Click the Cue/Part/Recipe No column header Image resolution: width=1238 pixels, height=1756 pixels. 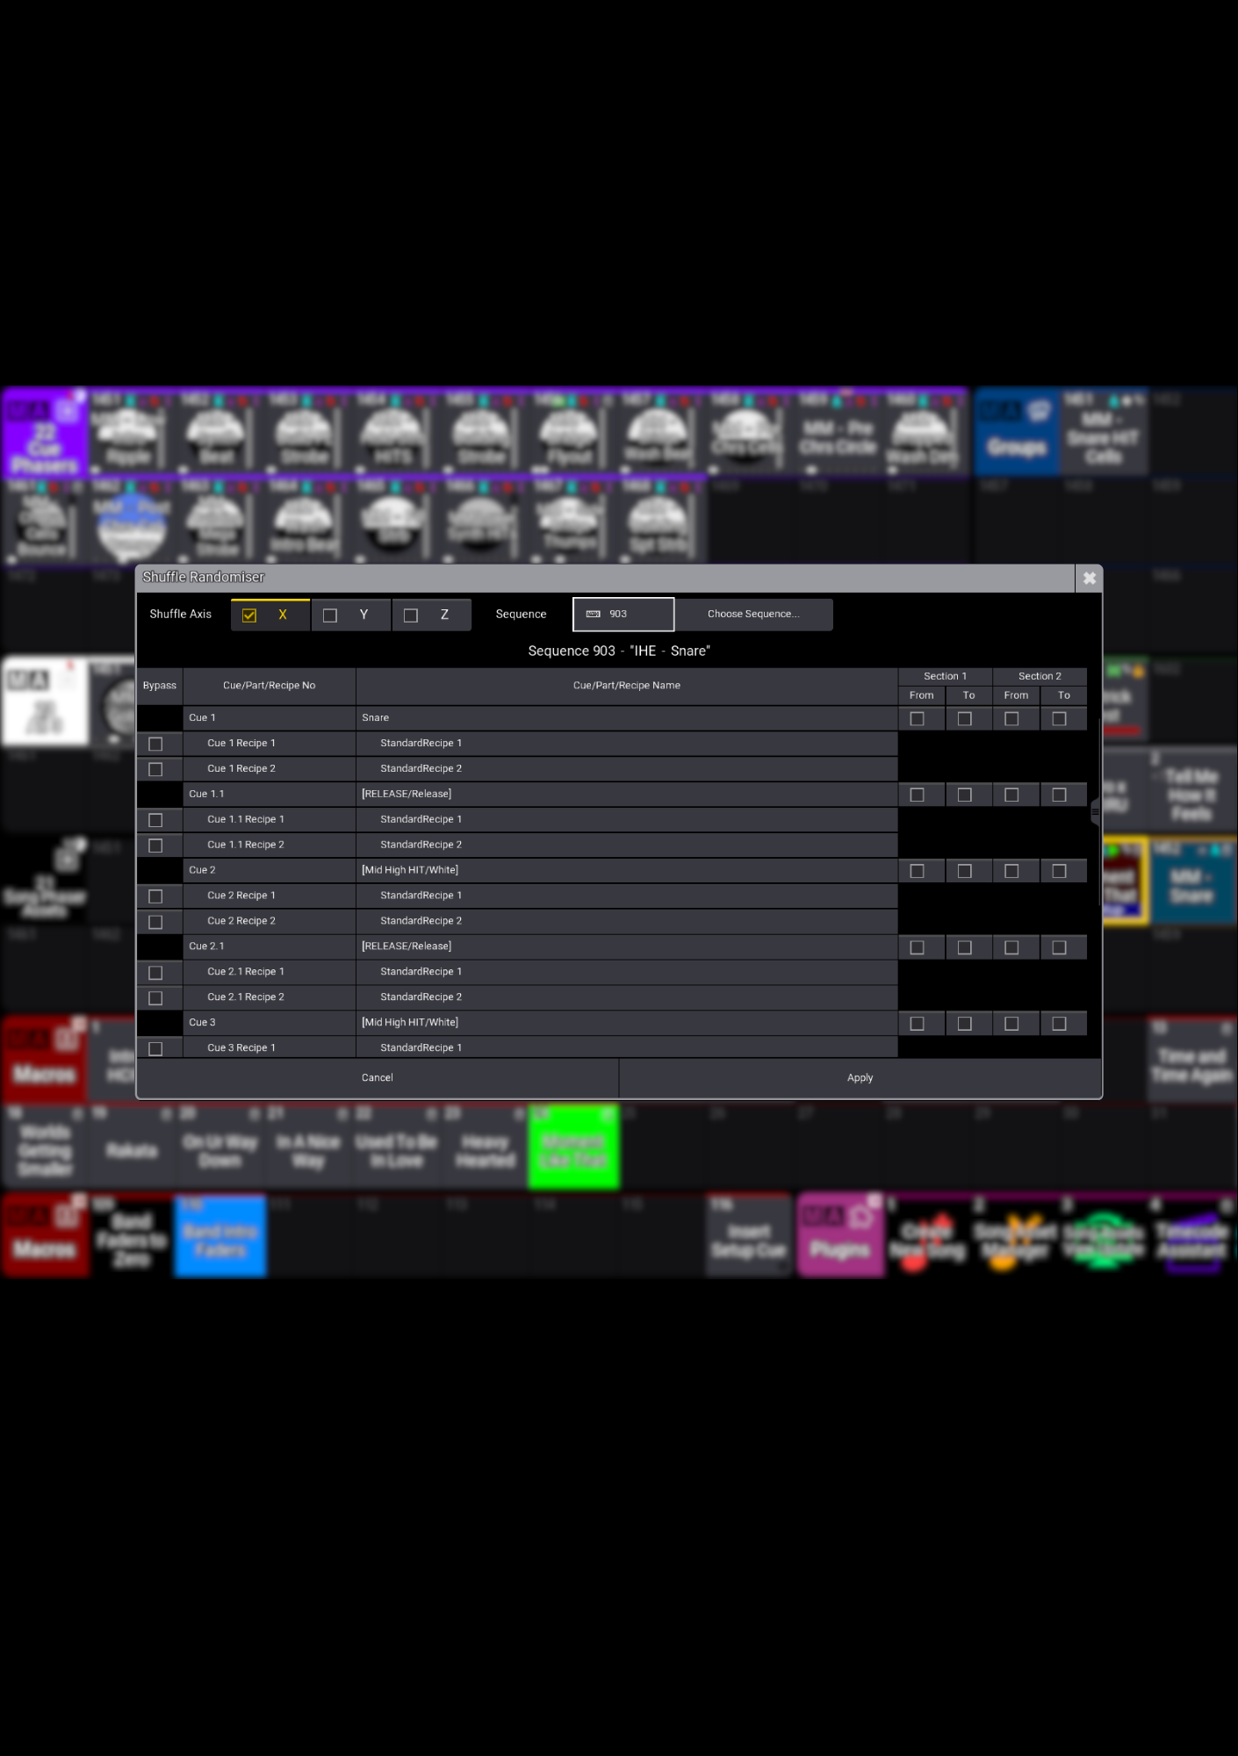coord(270,686)
